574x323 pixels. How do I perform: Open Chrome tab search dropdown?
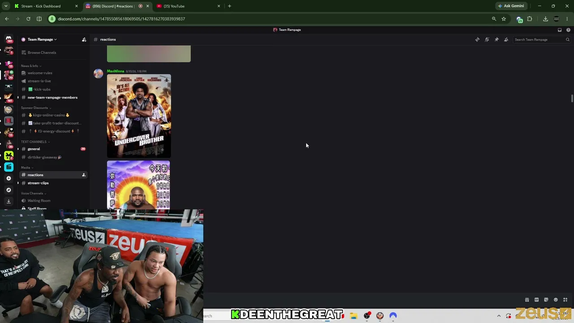(6, 6)
